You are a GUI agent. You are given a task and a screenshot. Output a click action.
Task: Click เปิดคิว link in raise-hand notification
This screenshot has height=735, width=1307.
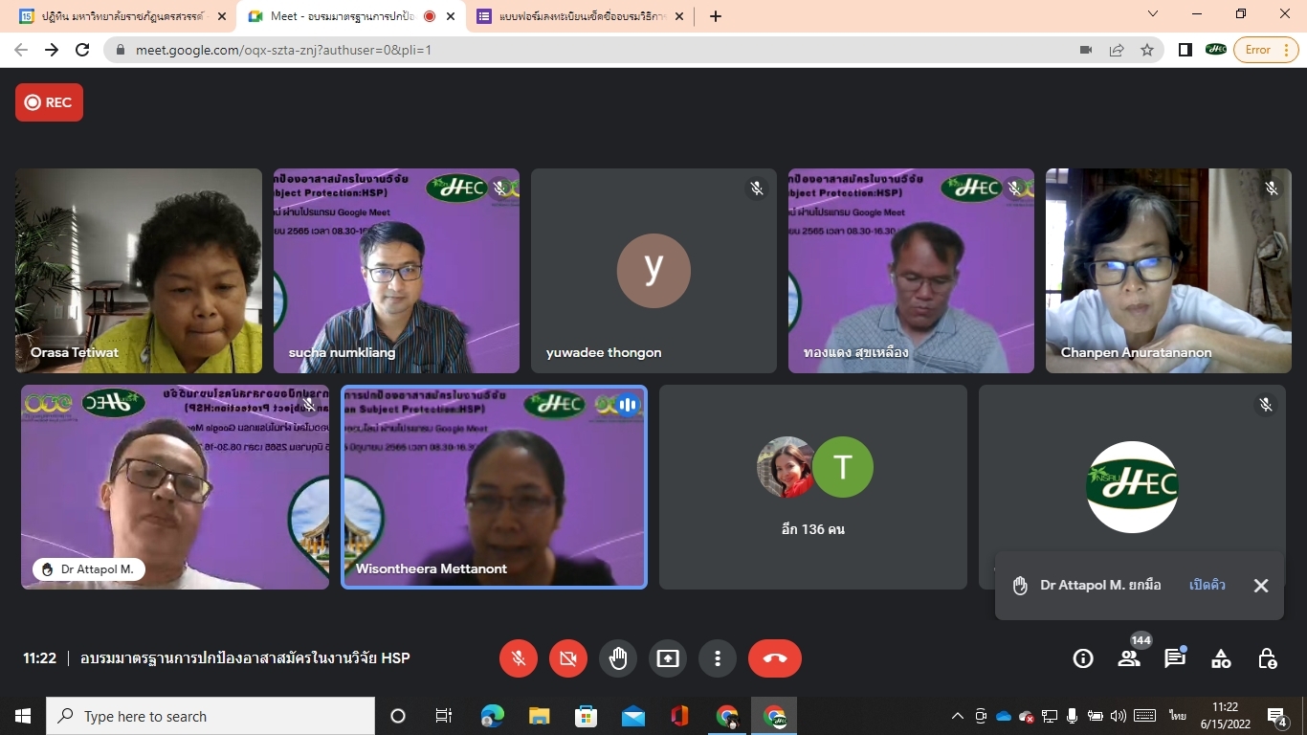(1207, 585)
